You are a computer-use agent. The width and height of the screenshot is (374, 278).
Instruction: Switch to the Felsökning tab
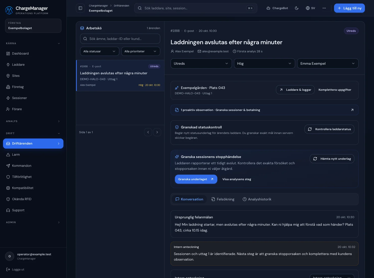coord(223,199)
